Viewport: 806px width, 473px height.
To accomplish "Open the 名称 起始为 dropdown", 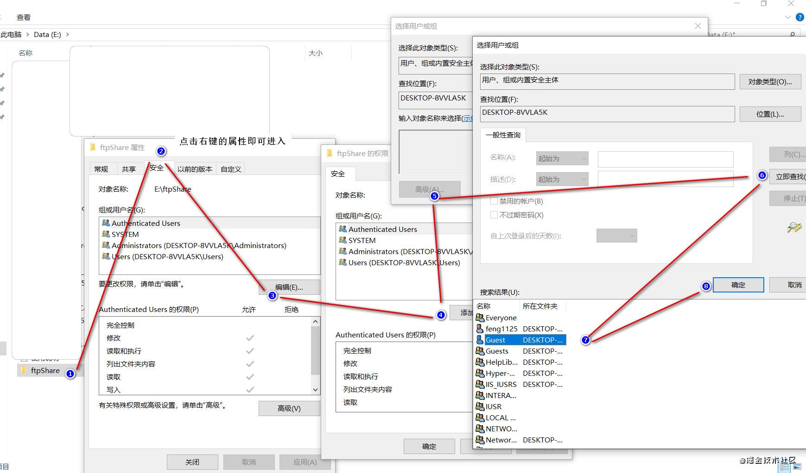I will (x=562, y=158).
